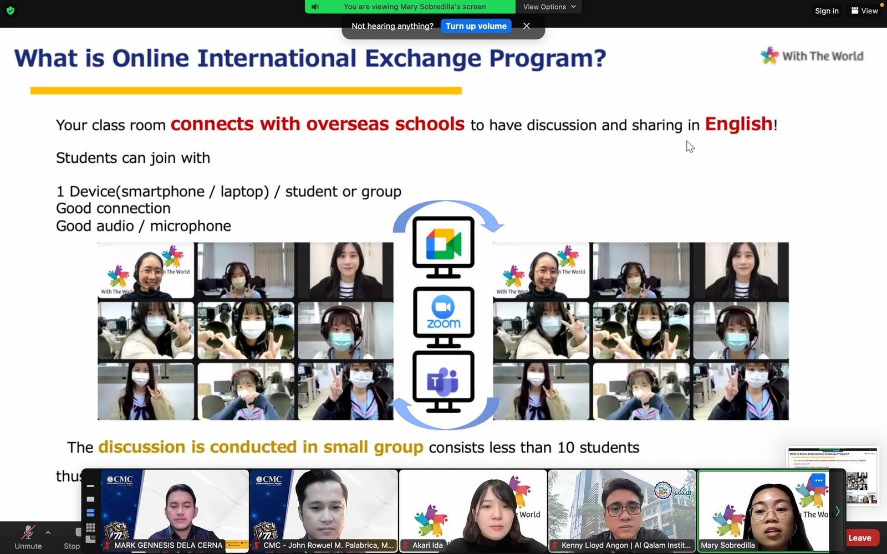The image size is (887, 554).
Task: Select Mark Gennesis Dela Cerna's video tile
Action: (x=175, y=511)
